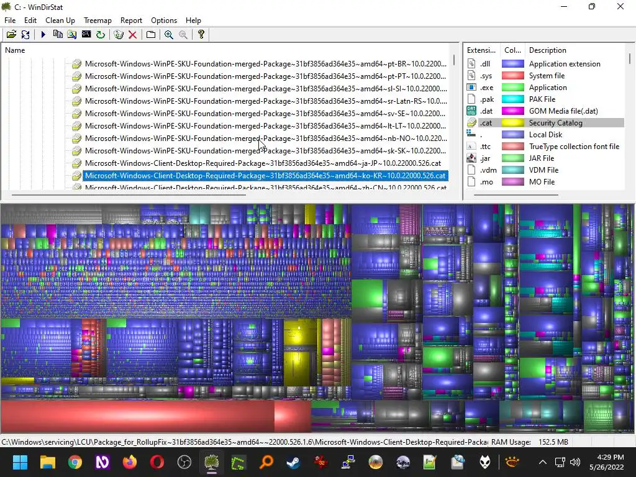Viewport: 636px width, 477px height.
Task: Open Steam from the taskbar
Action: click(293, 462)
